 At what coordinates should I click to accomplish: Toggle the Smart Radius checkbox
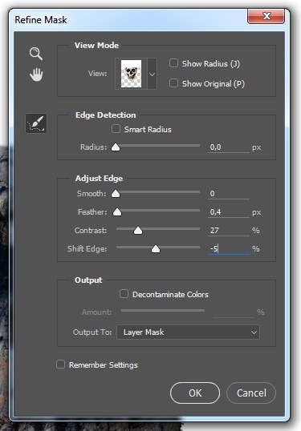(x=116, y=129)
